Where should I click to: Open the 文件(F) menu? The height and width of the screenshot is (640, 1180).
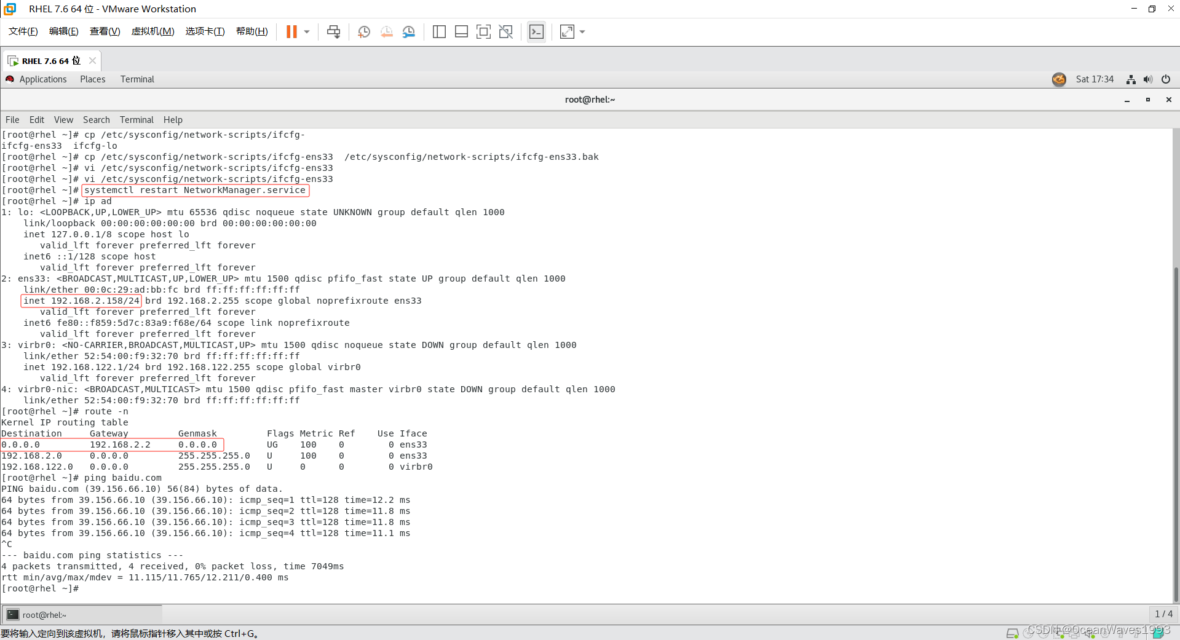pos(23,31)
